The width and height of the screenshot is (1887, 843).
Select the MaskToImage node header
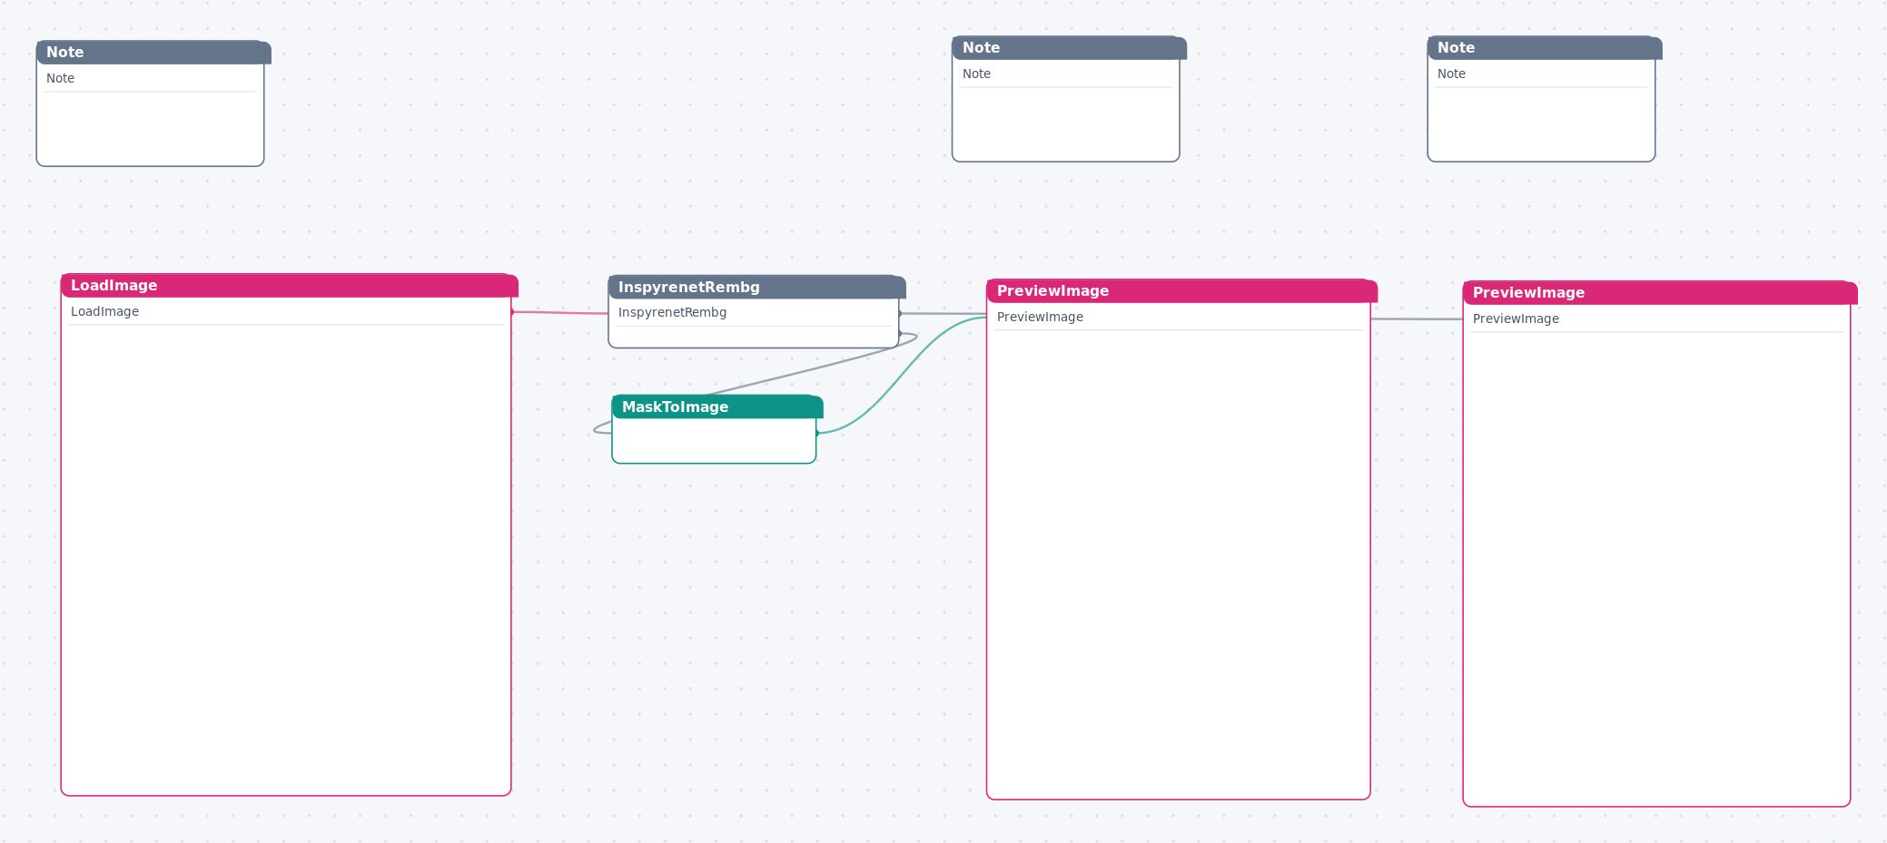click(x=716, y=407)
